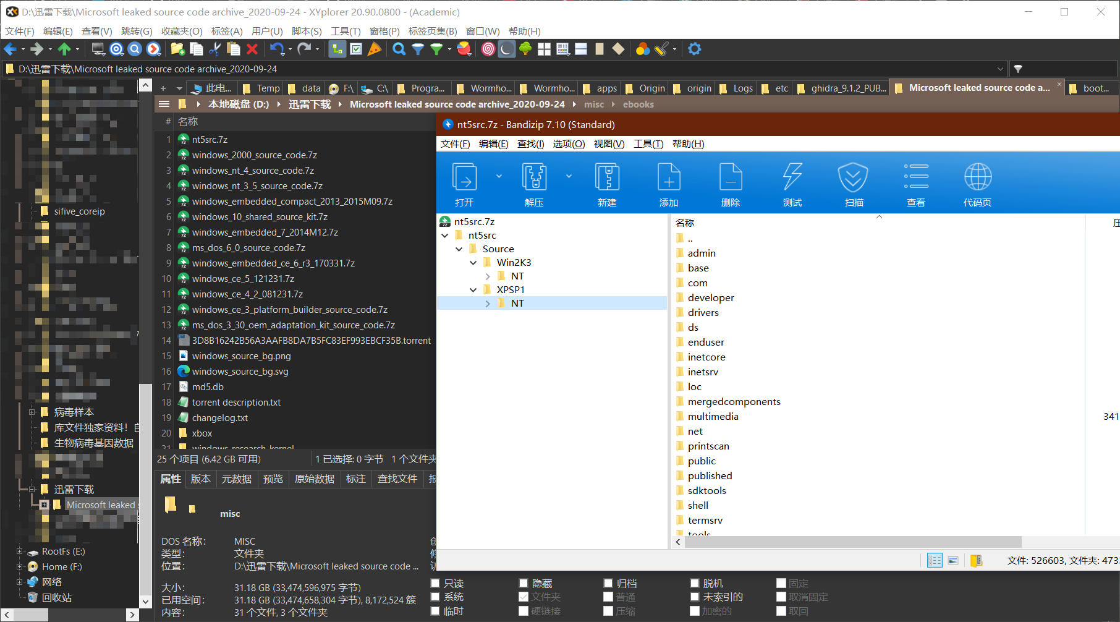
Task: Click the Back arrow in XYplorer toolbar
Action: click(11, 49)
